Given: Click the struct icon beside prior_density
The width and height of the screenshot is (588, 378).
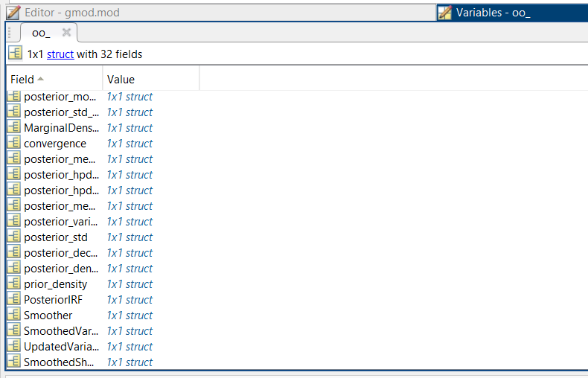Looking at the screenshot, I should (14, 283).
